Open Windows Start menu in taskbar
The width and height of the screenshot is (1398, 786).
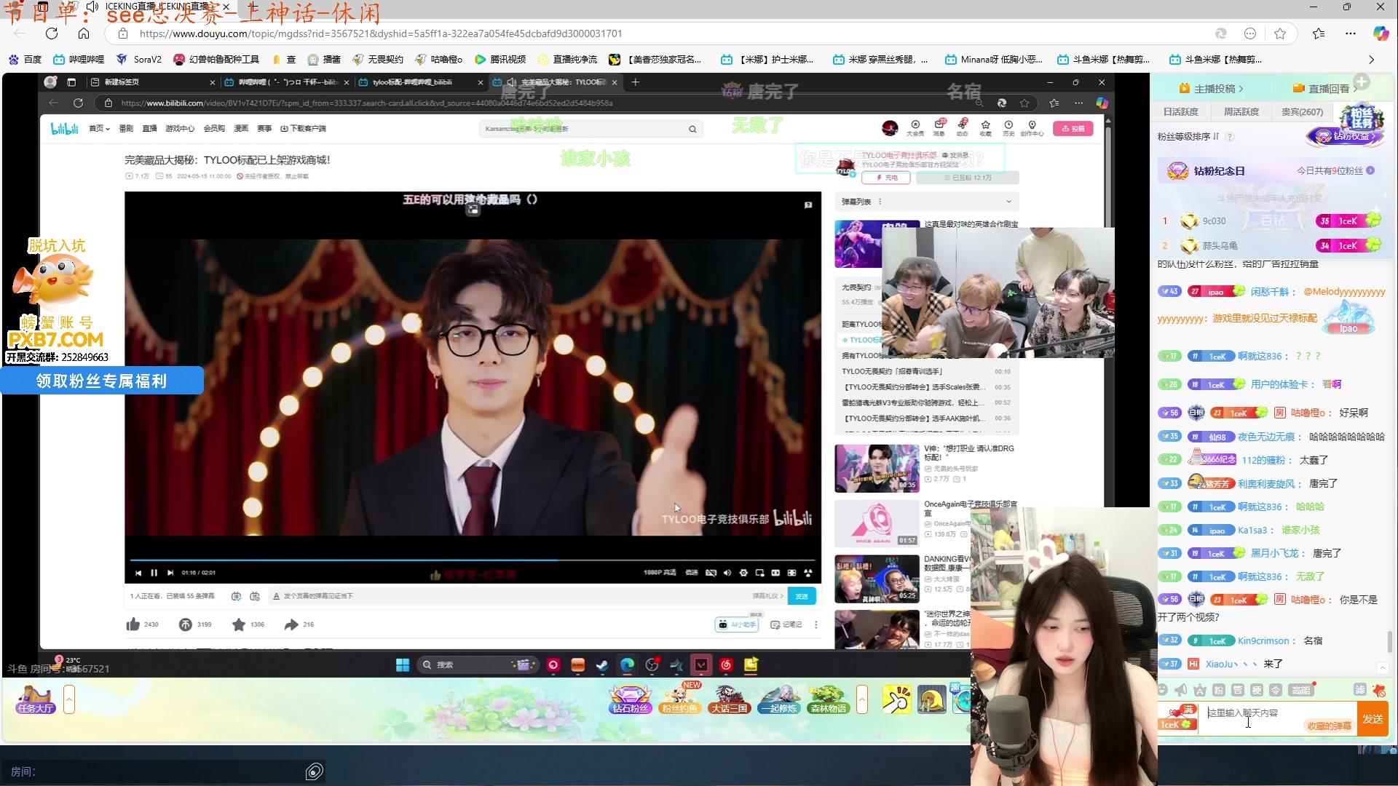(x=402, y=664)
